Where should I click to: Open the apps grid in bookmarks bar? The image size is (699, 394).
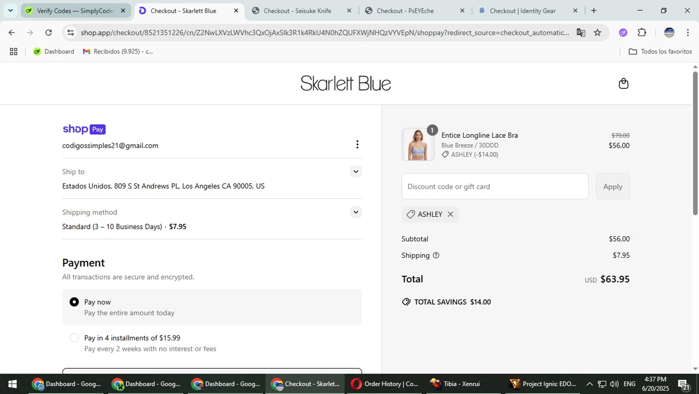[x=14, y=52]
